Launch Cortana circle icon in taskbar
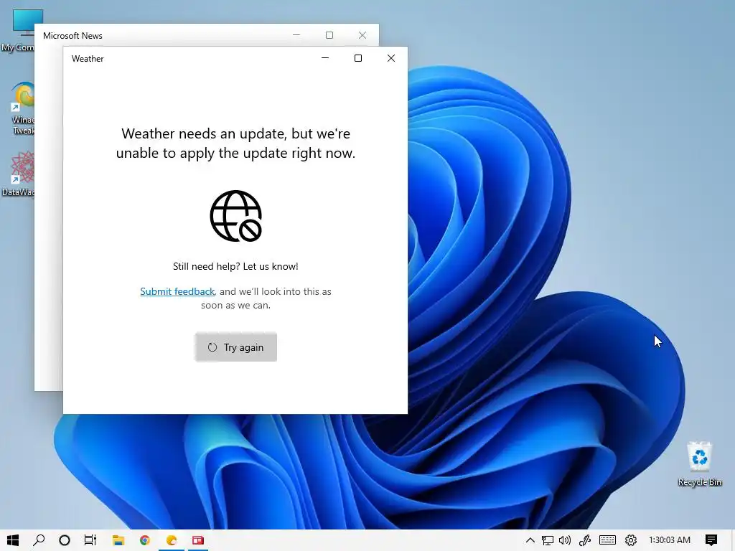This screenshot has width=735, height=551. pos(65,540)
